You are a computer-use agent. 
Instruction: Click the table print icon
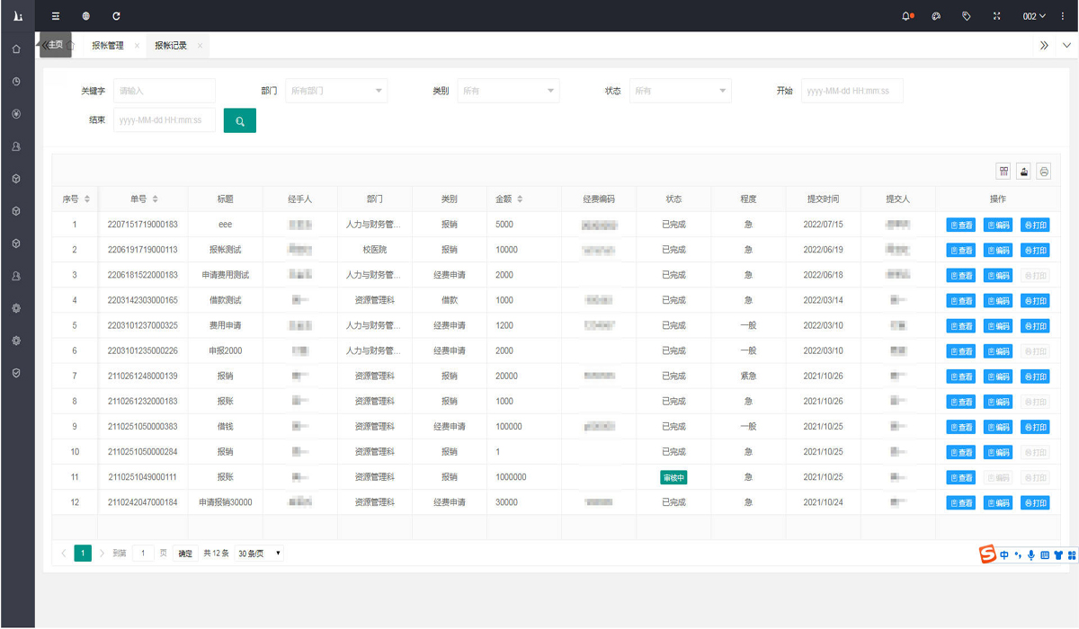pos(1044,171)
